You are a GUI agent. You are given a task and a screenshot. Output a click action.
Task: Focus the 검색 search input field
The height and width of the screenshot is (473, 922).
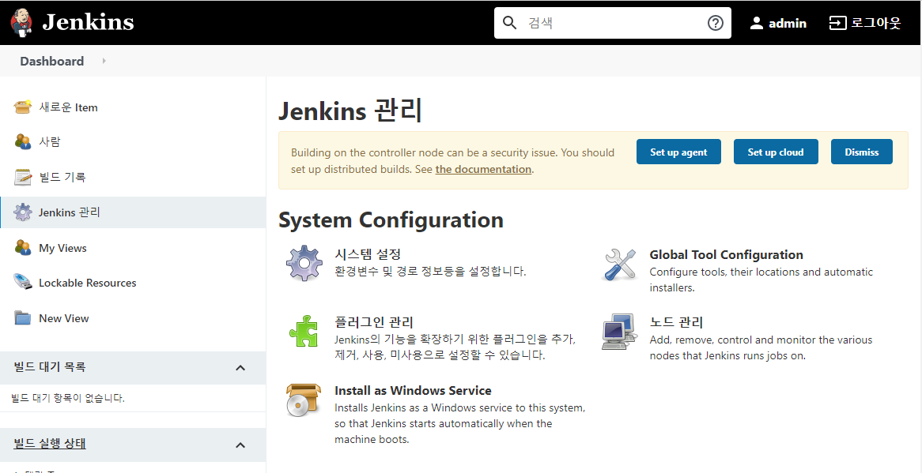pos(611,23)
